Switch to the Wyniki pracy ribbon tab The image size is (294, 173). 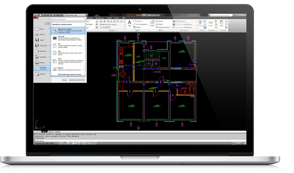tap(100, 18)
